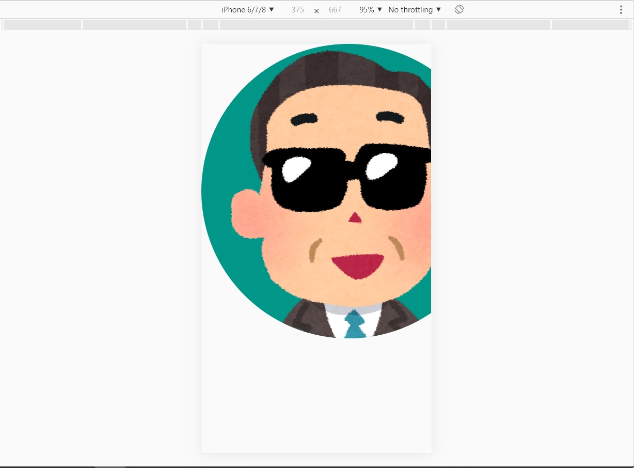Click the right sunglasses lens on avatar
Screen dimensions: 634x468
pyautogui.click(x=393, y=178)
